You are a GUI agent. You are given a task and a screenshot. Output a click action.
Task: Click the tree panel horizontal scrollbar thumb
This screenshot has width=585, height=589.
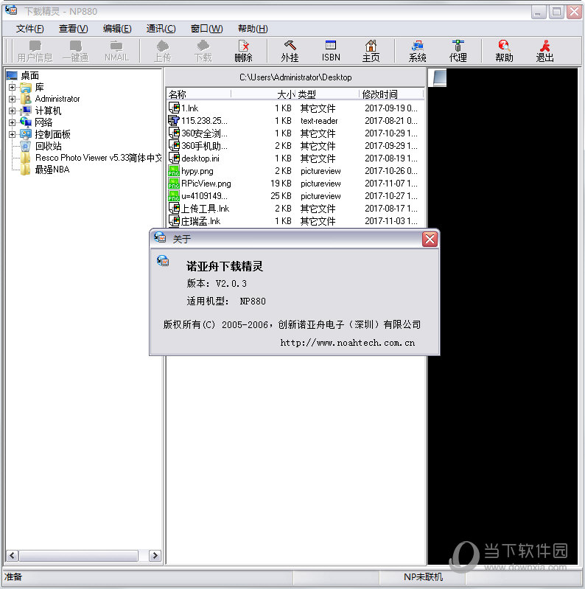[79, 556]
